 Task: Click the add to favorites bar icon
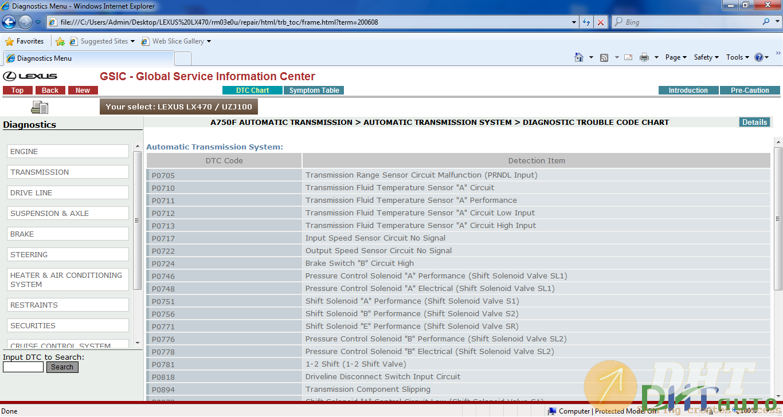pyautogui.click(x=60, y=41)
